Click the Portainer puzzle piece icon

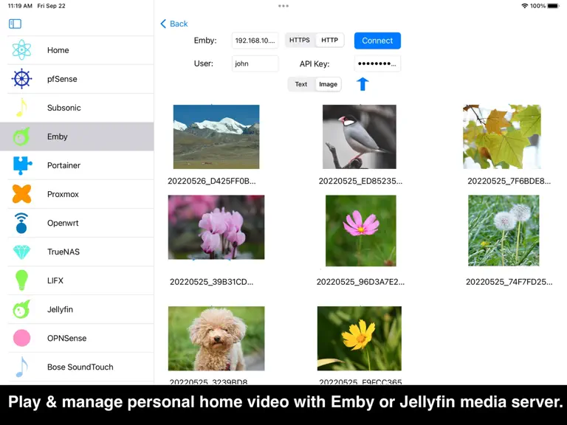[x=21, y=165]
